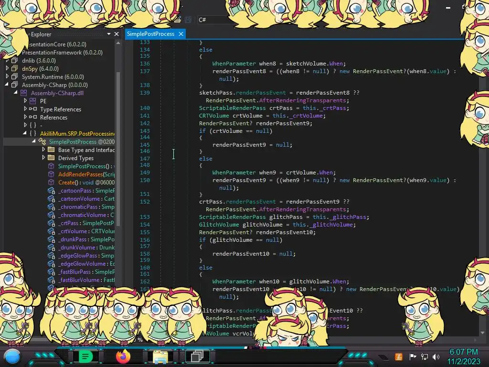Expand the '-' namespace node
This screenshot has width=489, height=367.
(25, 125)
